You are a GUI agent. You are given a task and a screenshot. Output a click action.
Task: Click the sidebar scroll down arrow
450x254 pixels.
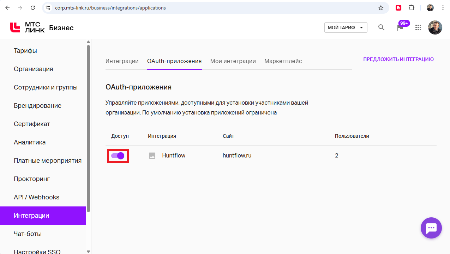tap(88, 251)
